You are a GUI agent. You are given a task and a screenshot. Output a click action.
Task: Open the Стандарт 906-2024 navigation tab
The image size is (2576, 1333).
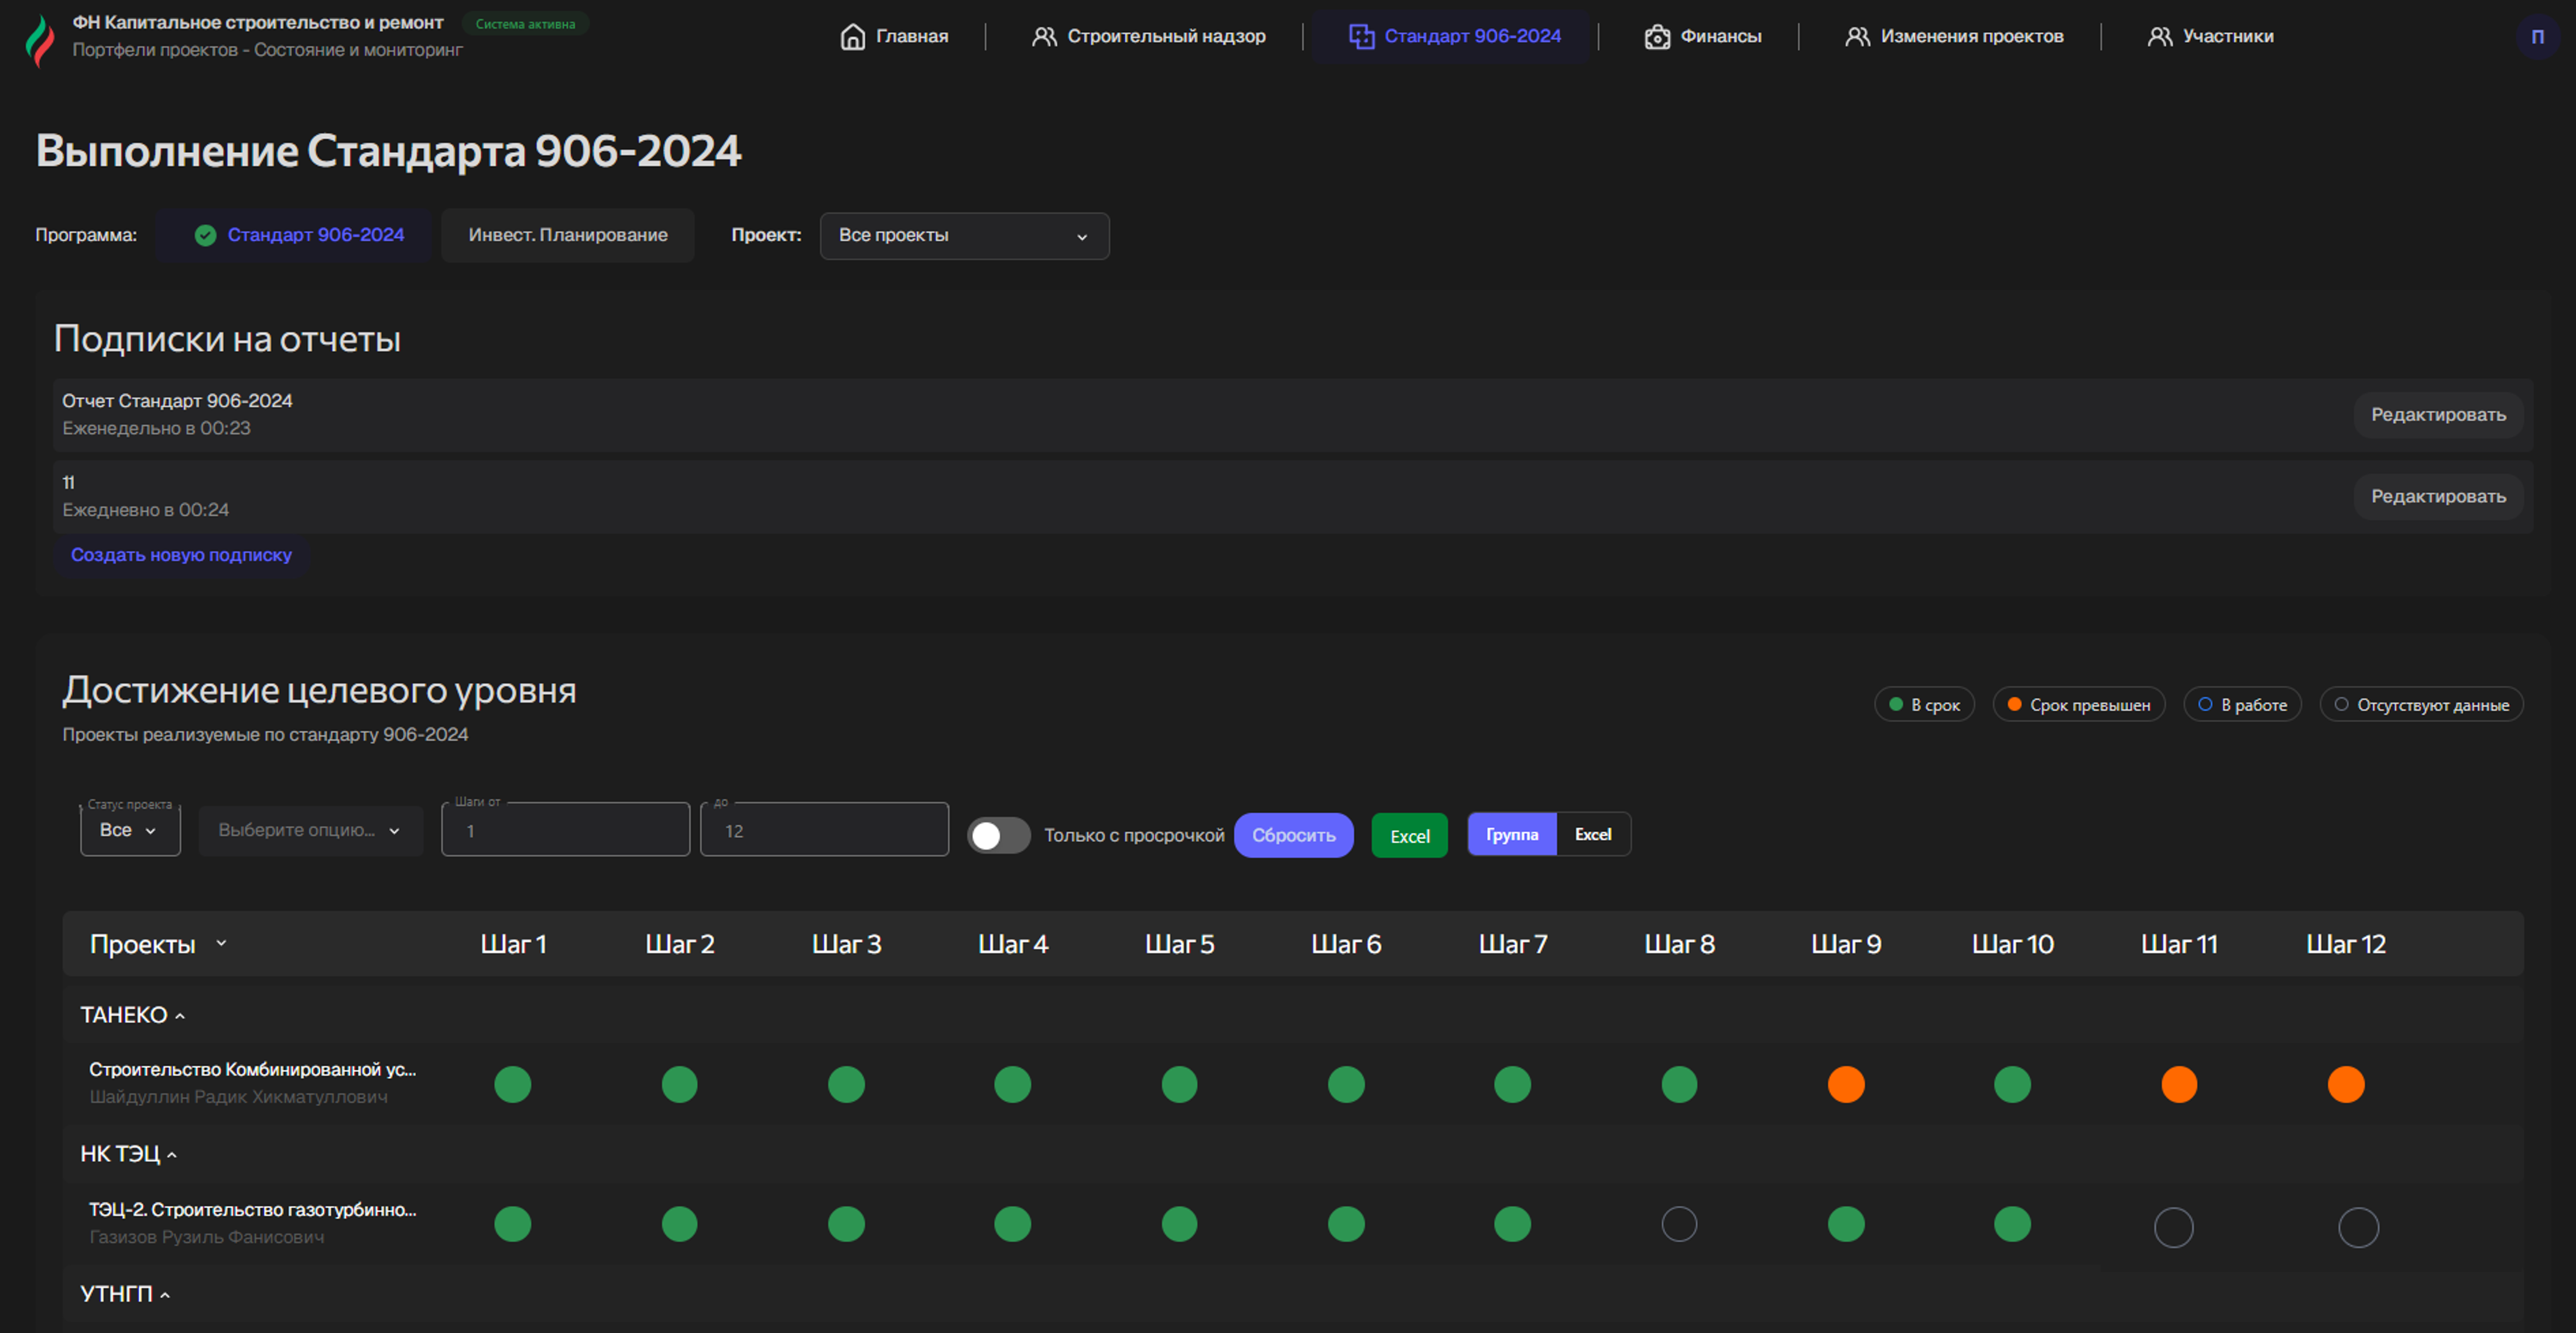[1454, 37]
